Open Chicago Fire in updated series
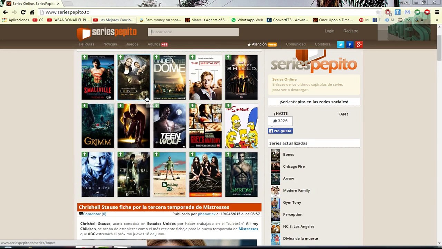 pos(294,166)
